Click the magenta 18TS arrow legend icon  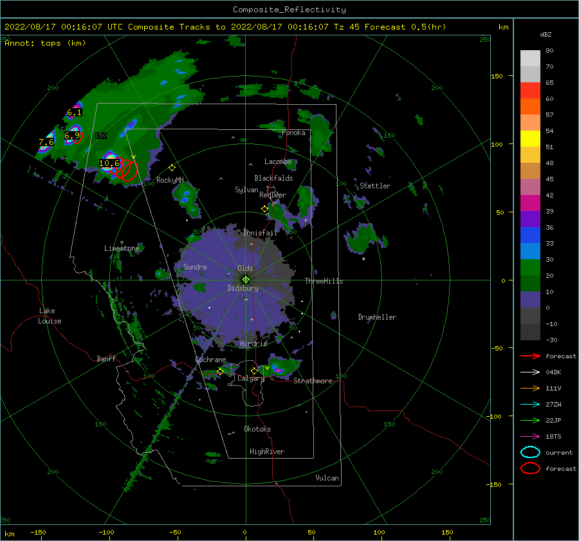(530, 437)
